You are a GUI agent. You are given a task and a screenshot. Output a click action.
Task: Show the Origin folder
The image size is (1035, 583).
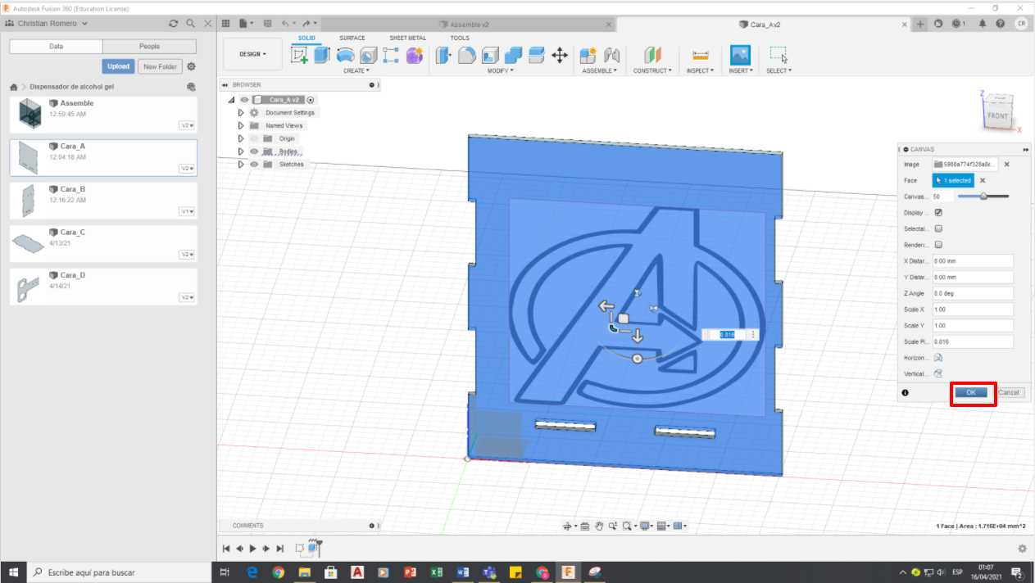(254, 138)
